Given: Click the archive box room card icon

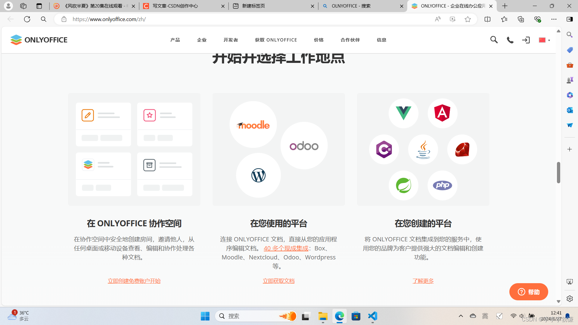Looking at the screenshot, I should point(149,165).
